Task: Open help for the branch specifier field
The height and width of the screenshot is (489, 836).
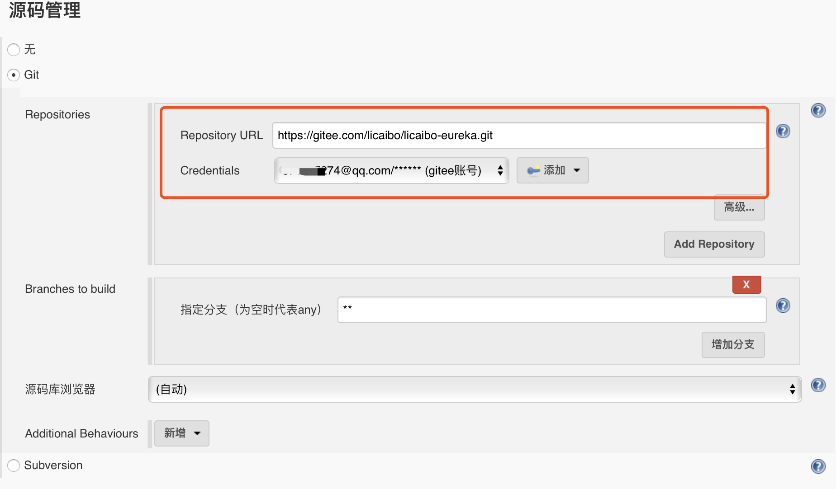Action: pyautogui.click(x=783, y=306)
